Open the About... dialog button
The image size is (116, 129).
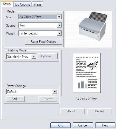point(73,111)
